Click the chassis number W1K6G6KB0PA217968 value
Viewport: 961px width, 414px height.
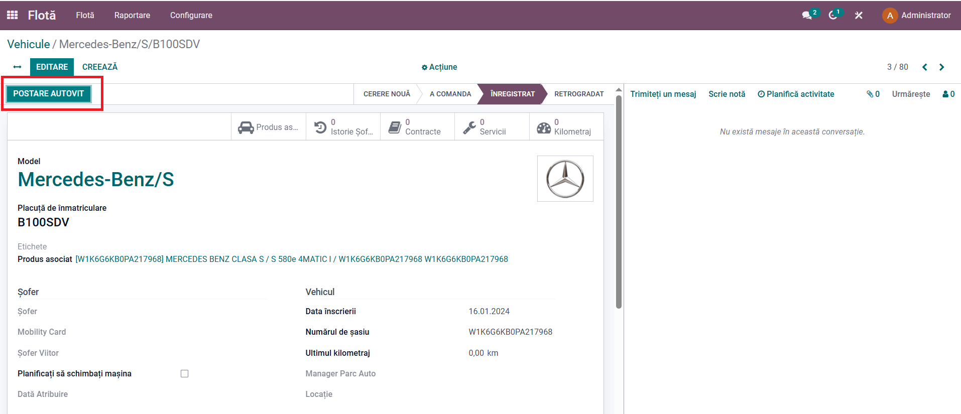click(x=510, y=332)
